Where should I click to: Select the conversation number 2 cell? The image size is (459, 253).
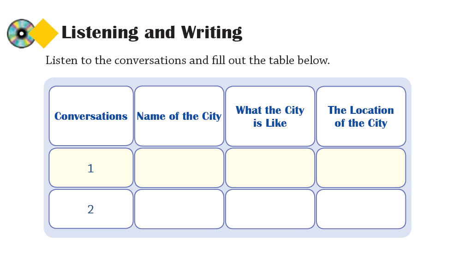click(91, 209)
